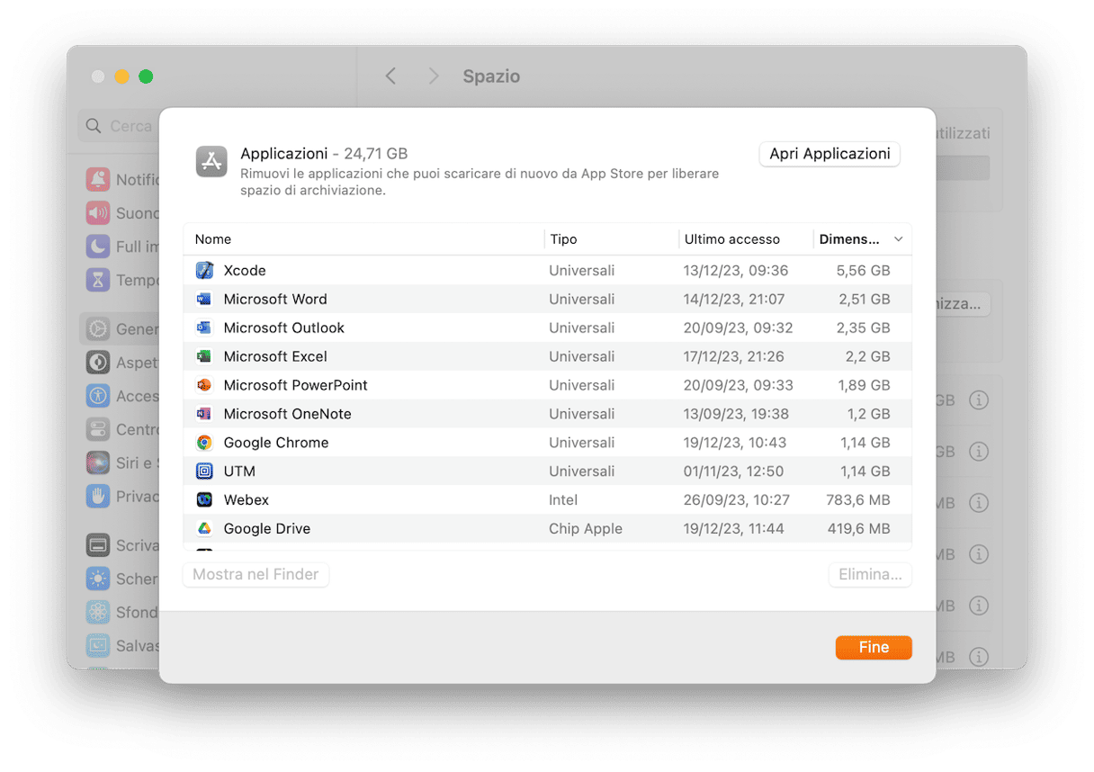
Task: Click the 1,89 GB size value
Action: pos(864,385)
